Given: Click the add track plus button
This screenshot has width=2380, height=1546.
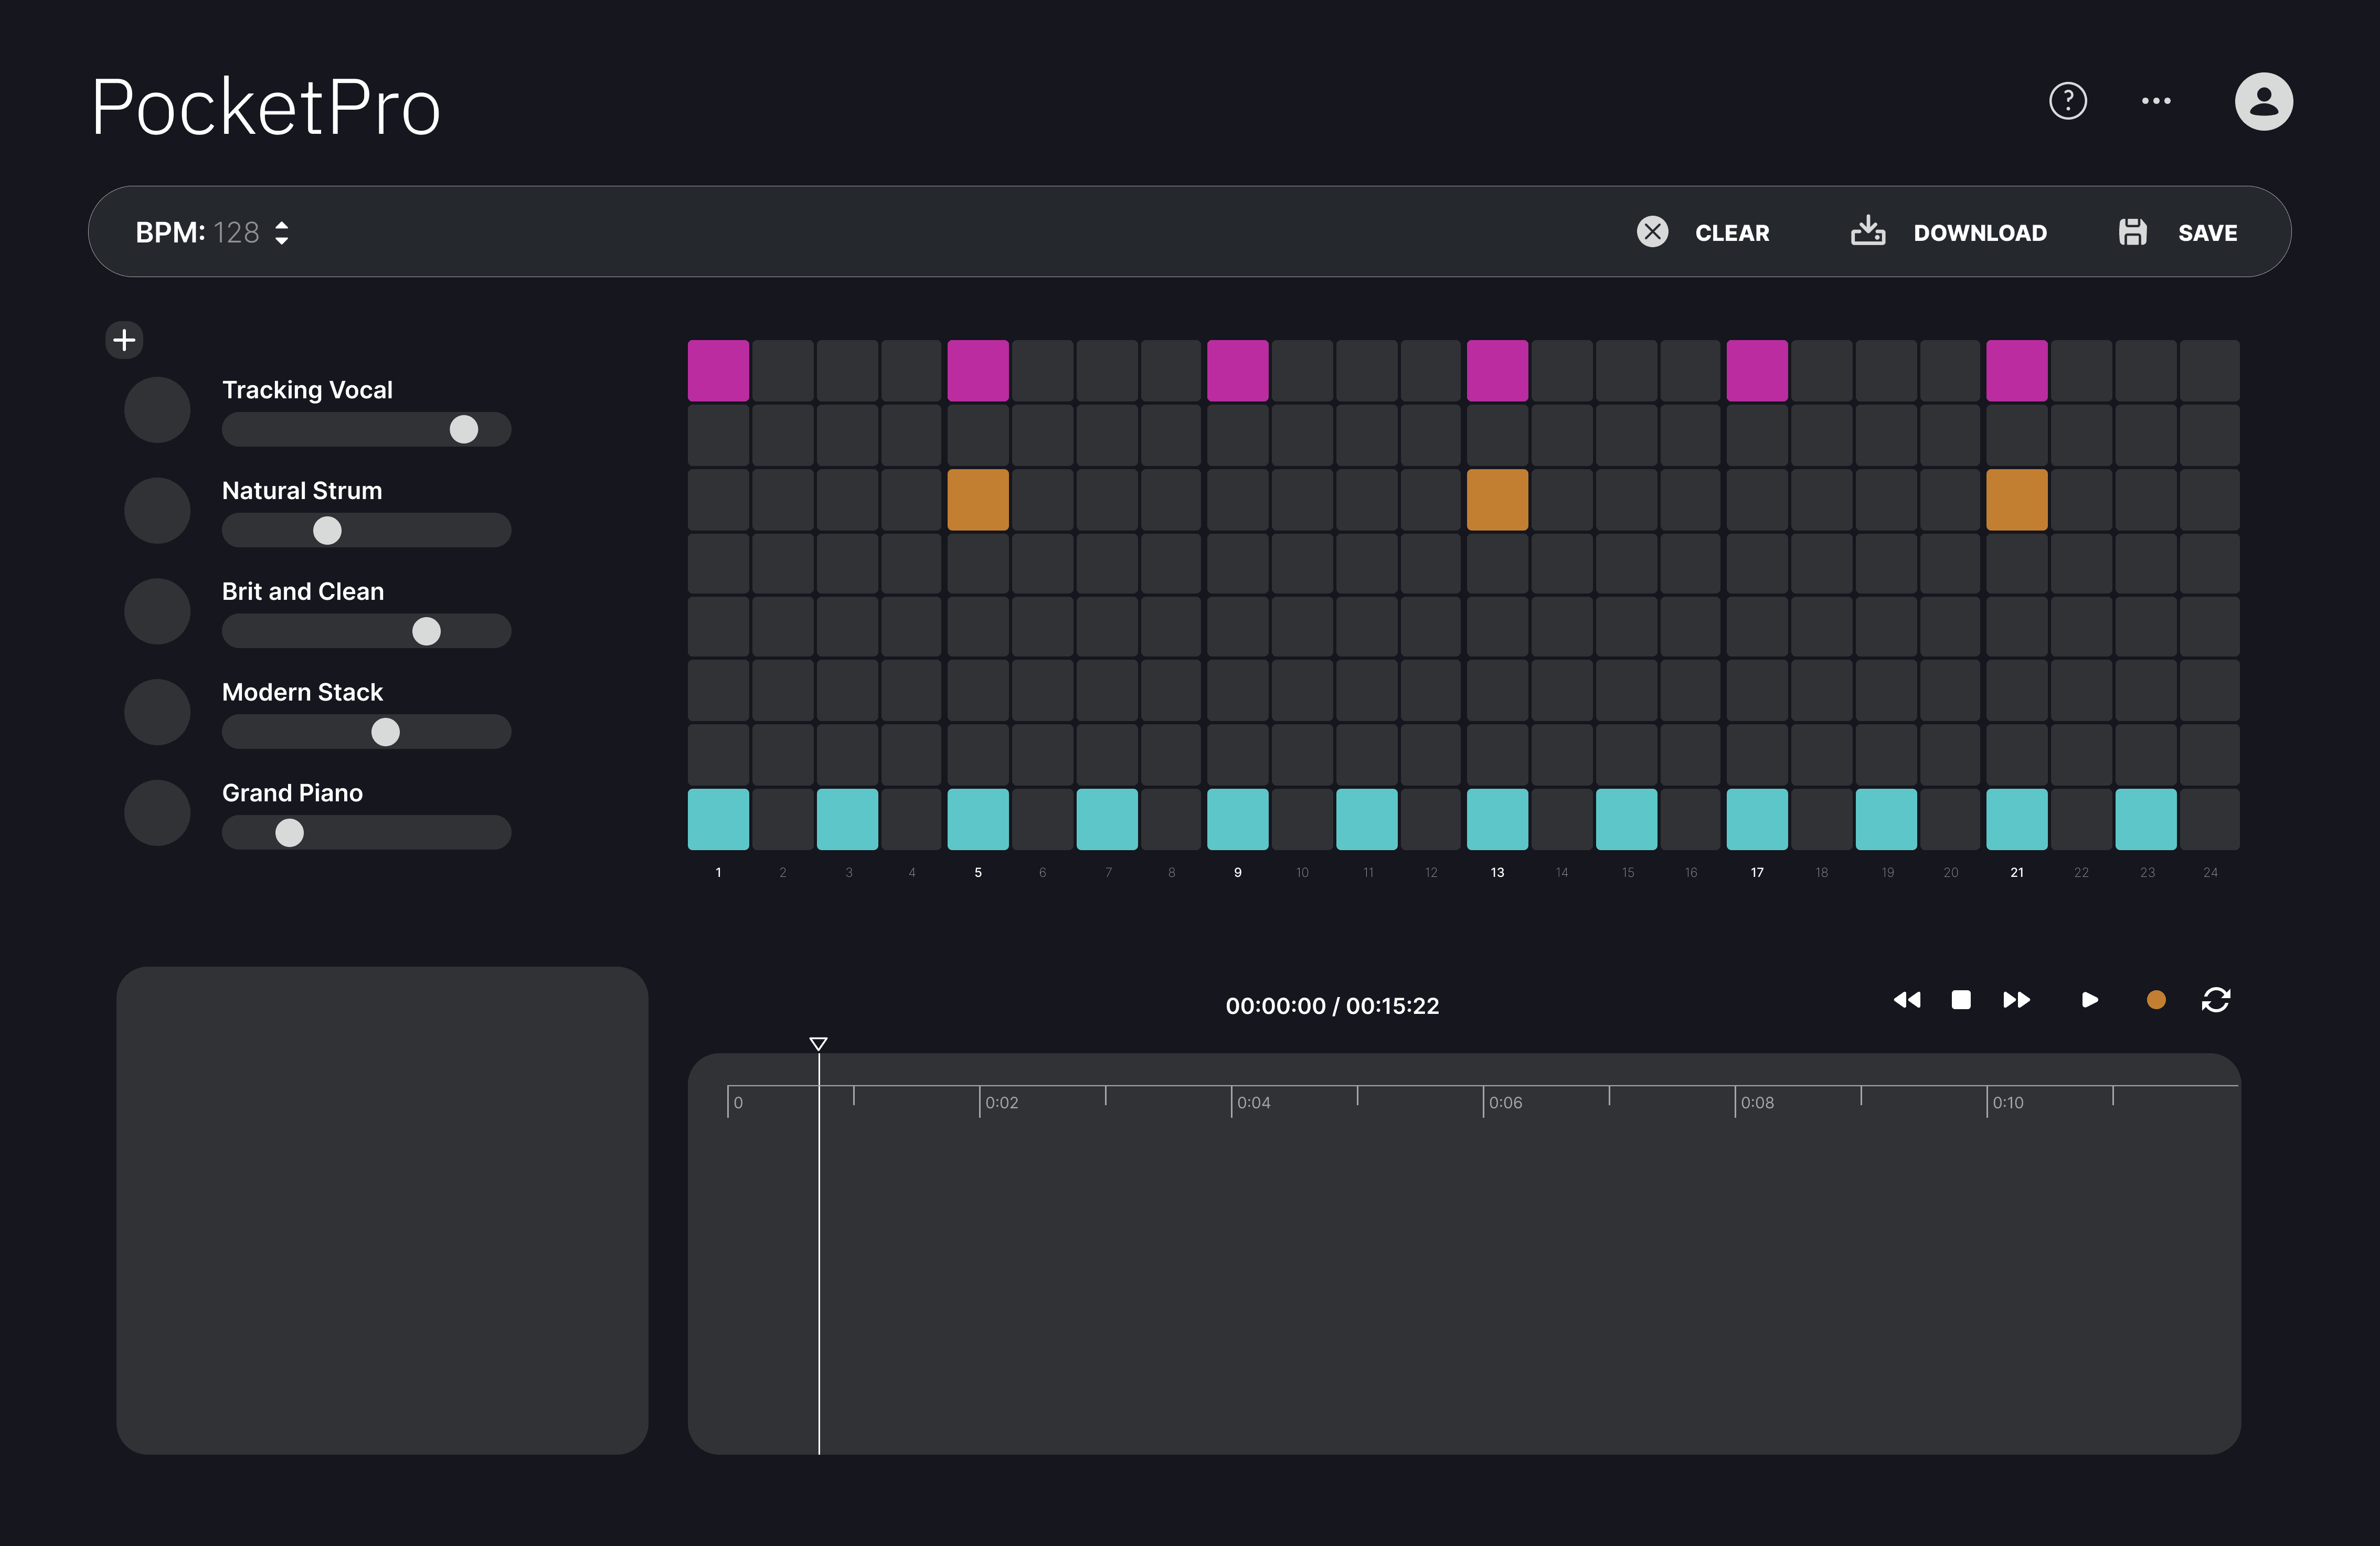Looking at the screenshot, I should click(x=124, y=340).
